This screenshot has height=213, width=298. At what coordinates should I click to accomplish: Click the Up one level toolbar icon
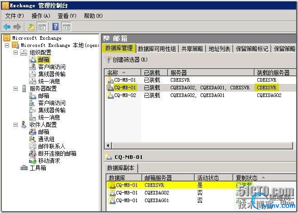tap(31, 27)
